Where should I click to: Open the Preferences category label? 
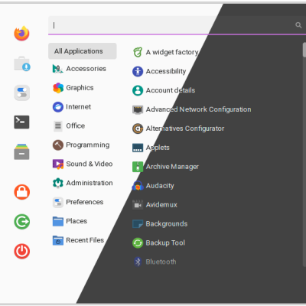click(x=85, y=202)
